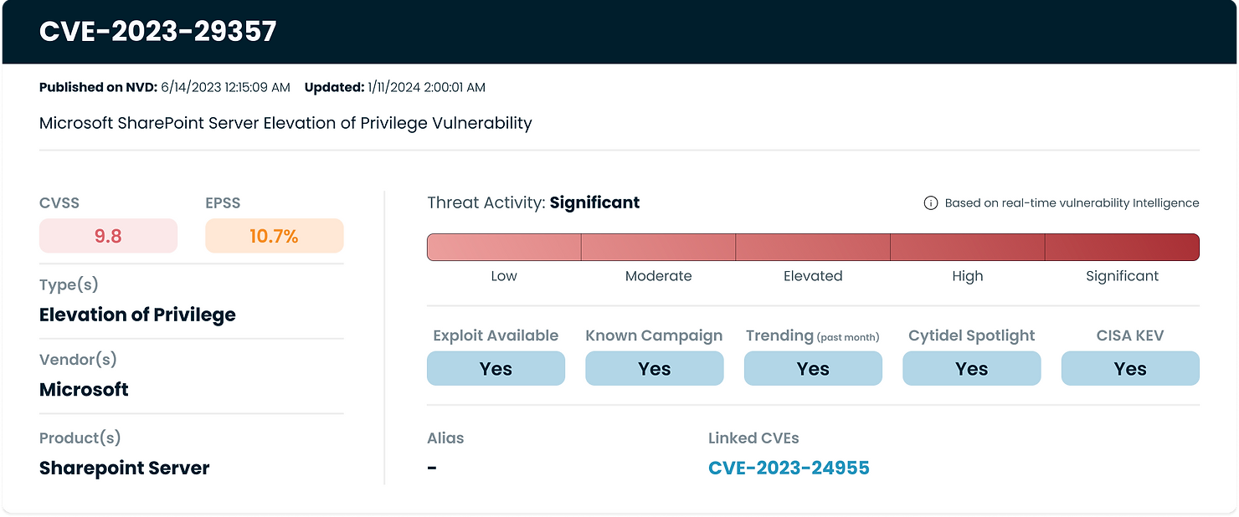The image size is (1239, 517).
Task: Toggle the Exploit Available indicator
Action: [x=496, y=368]
